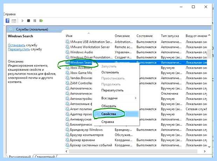
Task: Click gear icon of VMware Workstation Server
Action: (67, 47)
